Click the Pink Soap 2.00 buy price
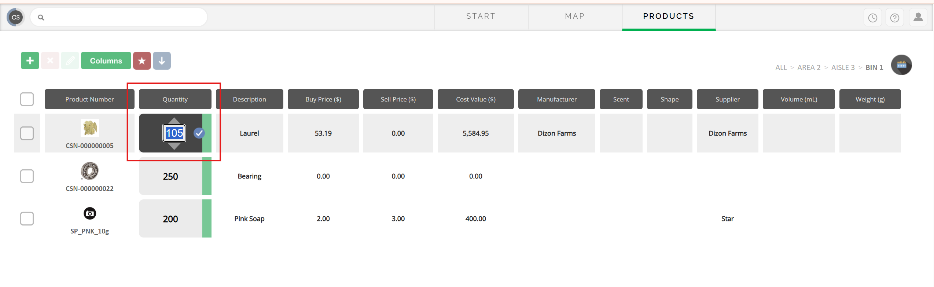The height and width of the screenshot is (287, 934). pos(323,219)
